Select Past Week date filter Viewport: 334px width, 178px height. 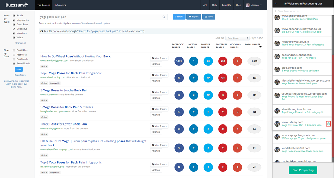(14, 55)
